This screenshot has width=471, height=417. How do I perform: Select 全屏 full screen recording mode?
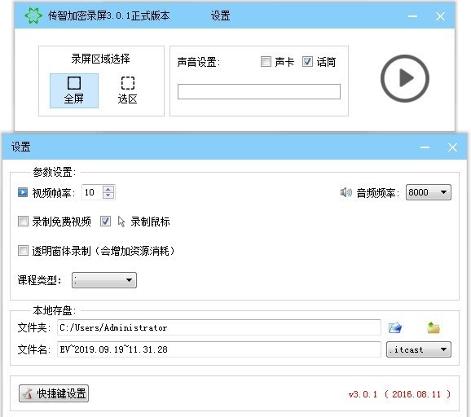coord(74,90)
